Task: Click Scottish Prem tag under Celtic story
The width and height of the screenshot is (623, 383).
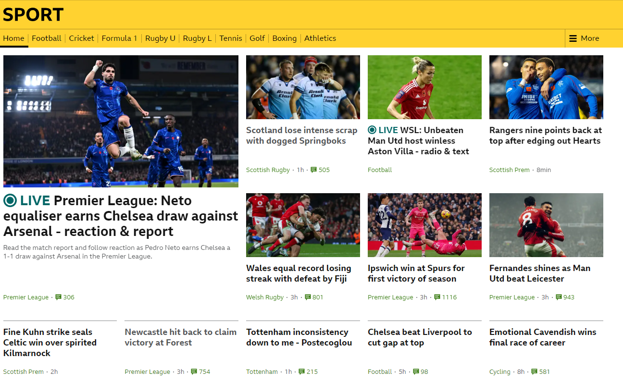Action: tap(24, 371)
